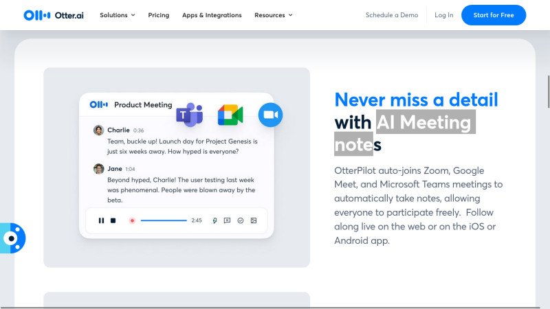Click the Microsoft Teams icon

coord(189,115)
